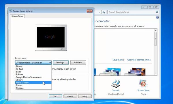Click the themes list scrollbar down arrow

[156, 74]
